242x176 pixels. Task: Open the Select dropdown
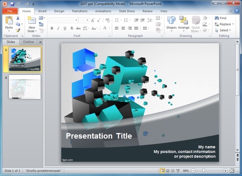[223, 31]
